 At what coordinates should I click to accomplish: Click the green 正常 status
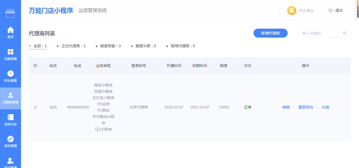pos(248,107)
